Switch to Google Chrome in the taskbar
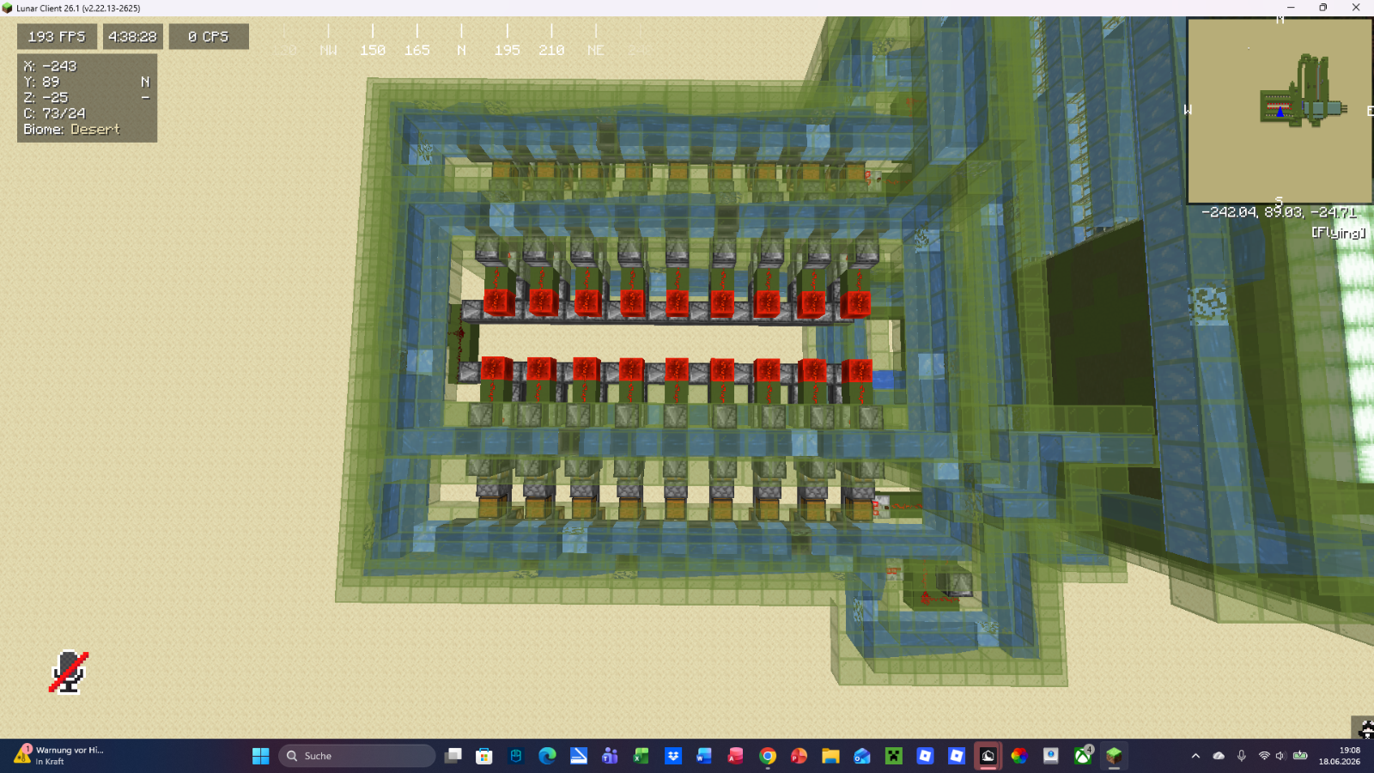1374x773 pixels. [768, 756]
